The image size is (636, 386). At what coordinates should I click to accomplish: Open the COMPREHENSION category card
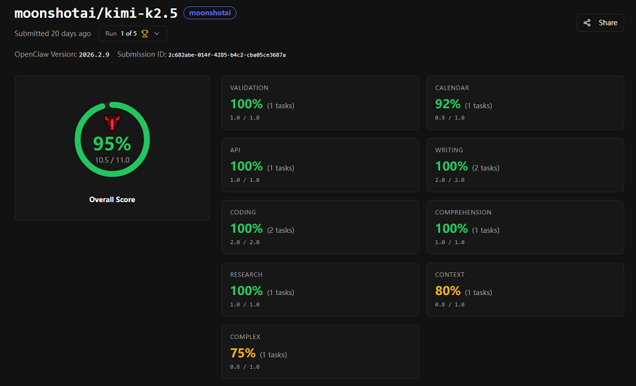(x=525, y=227)
